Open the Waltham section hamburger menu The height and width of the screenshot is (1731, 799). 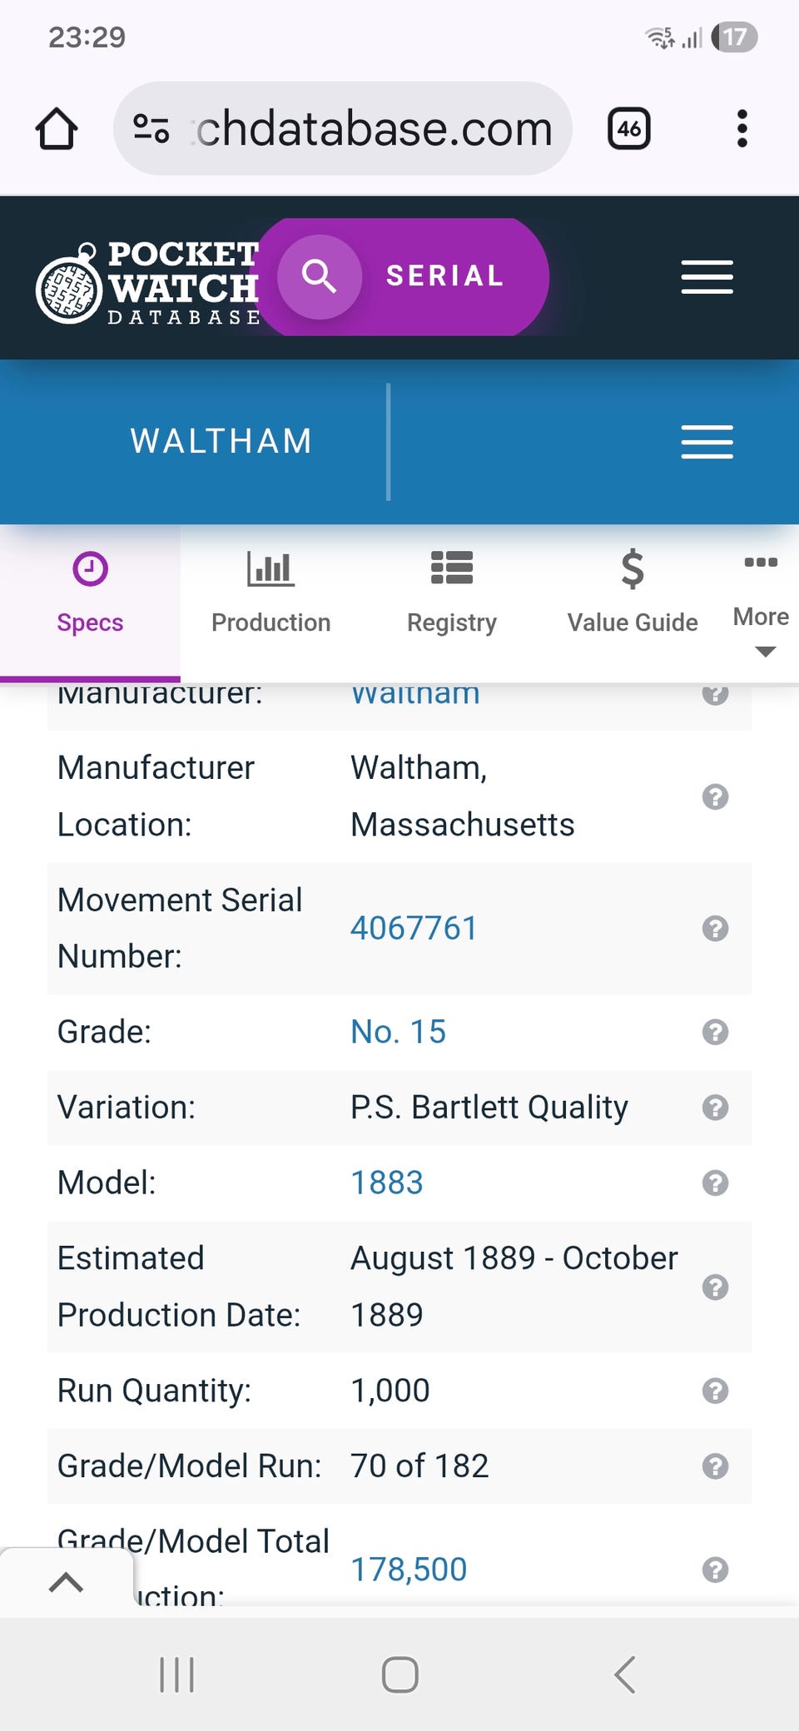(707, 441)
